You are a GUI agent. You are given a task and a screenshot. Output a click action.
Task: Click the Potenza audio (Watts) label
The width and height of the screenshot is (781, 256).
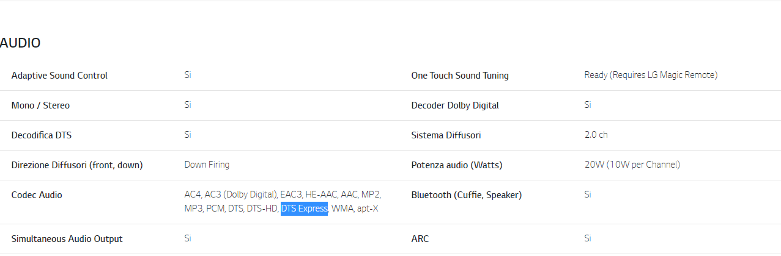click(457, 165)
